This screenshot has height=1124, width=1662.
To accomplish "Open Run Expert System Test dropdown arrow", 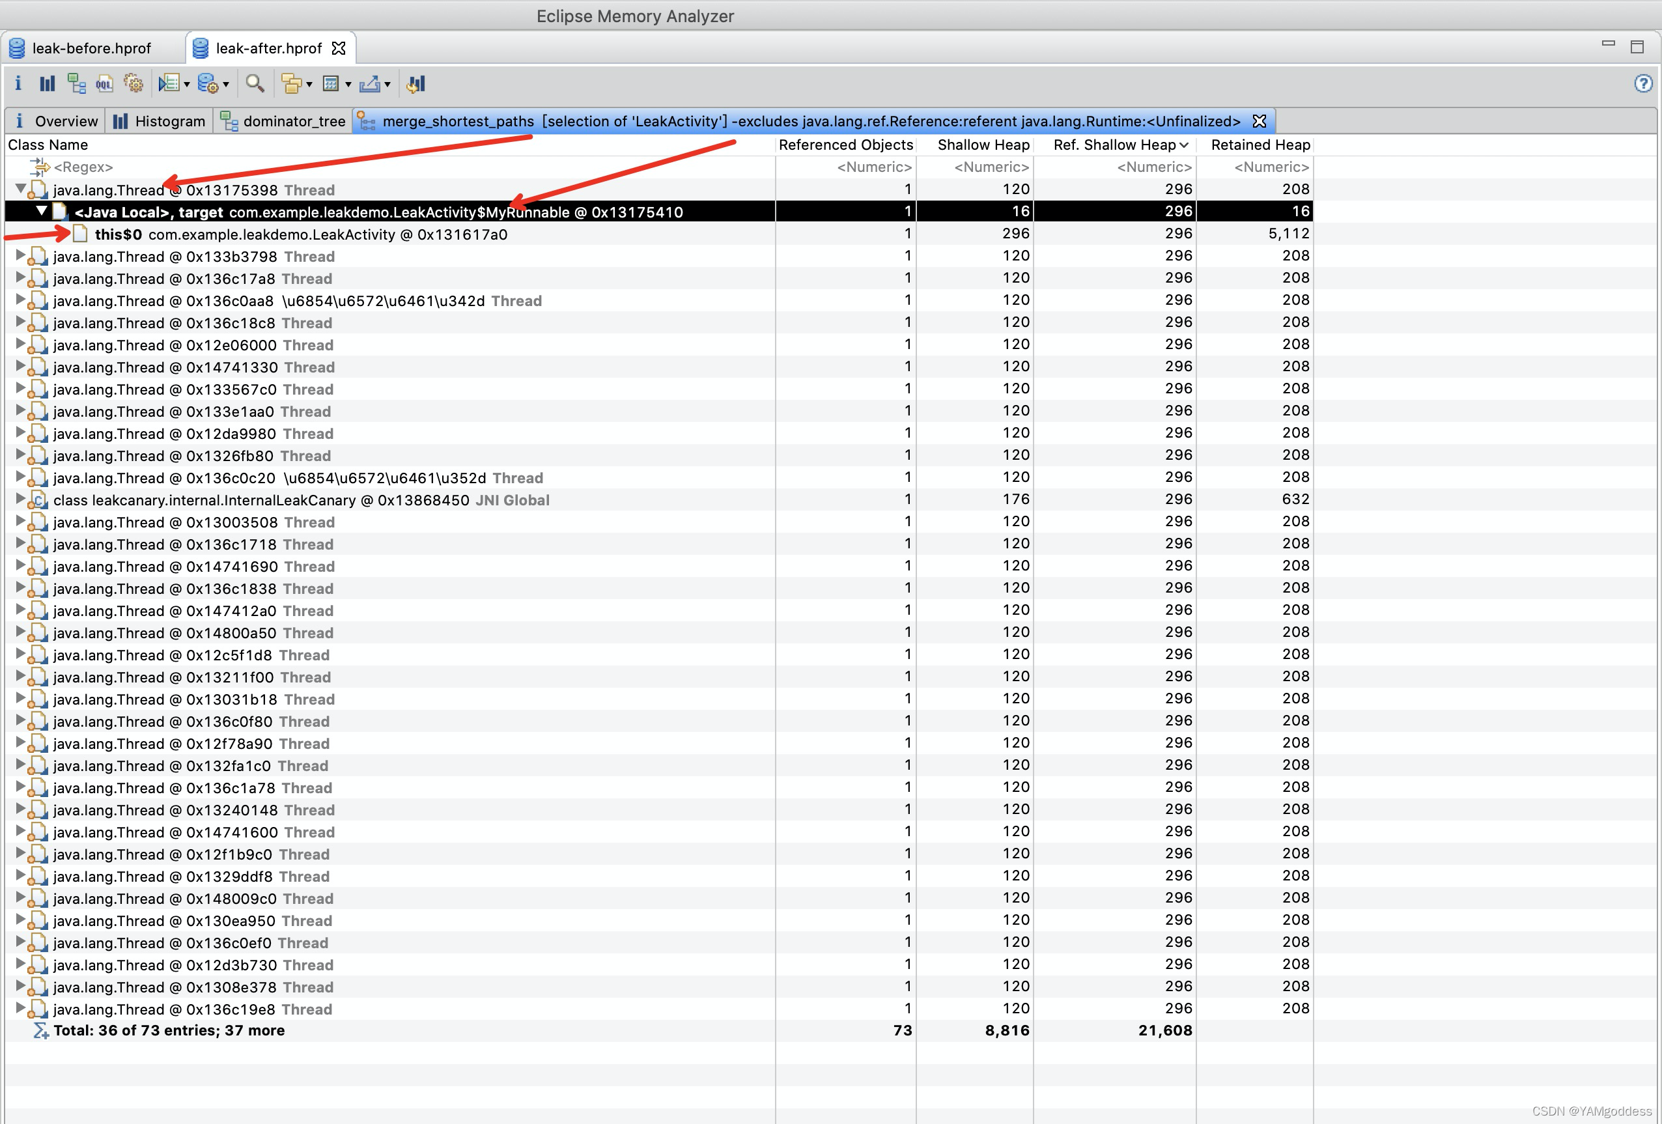I will [187, 85].
